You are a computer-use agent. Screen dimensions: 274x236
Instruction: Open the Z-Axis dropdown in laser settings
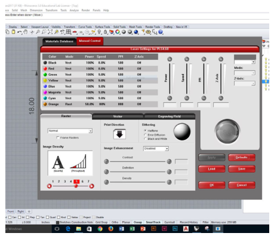tap(245, 83)
